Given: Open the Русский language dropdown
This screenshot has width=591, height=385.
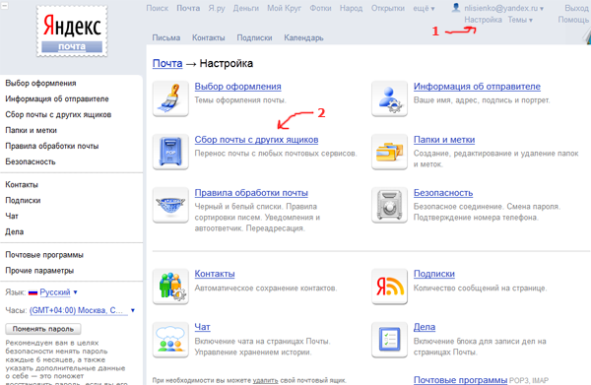Looking at the screenshot, I should tap(58, 292).
